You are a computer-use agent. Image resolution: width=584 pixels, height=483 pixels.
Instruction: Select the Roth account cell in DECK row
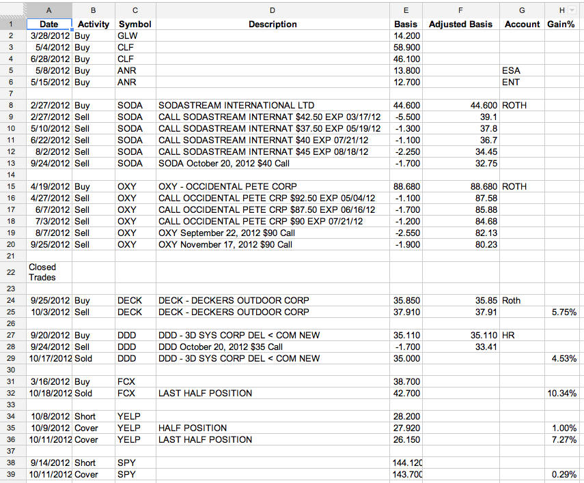click(522, 300)
